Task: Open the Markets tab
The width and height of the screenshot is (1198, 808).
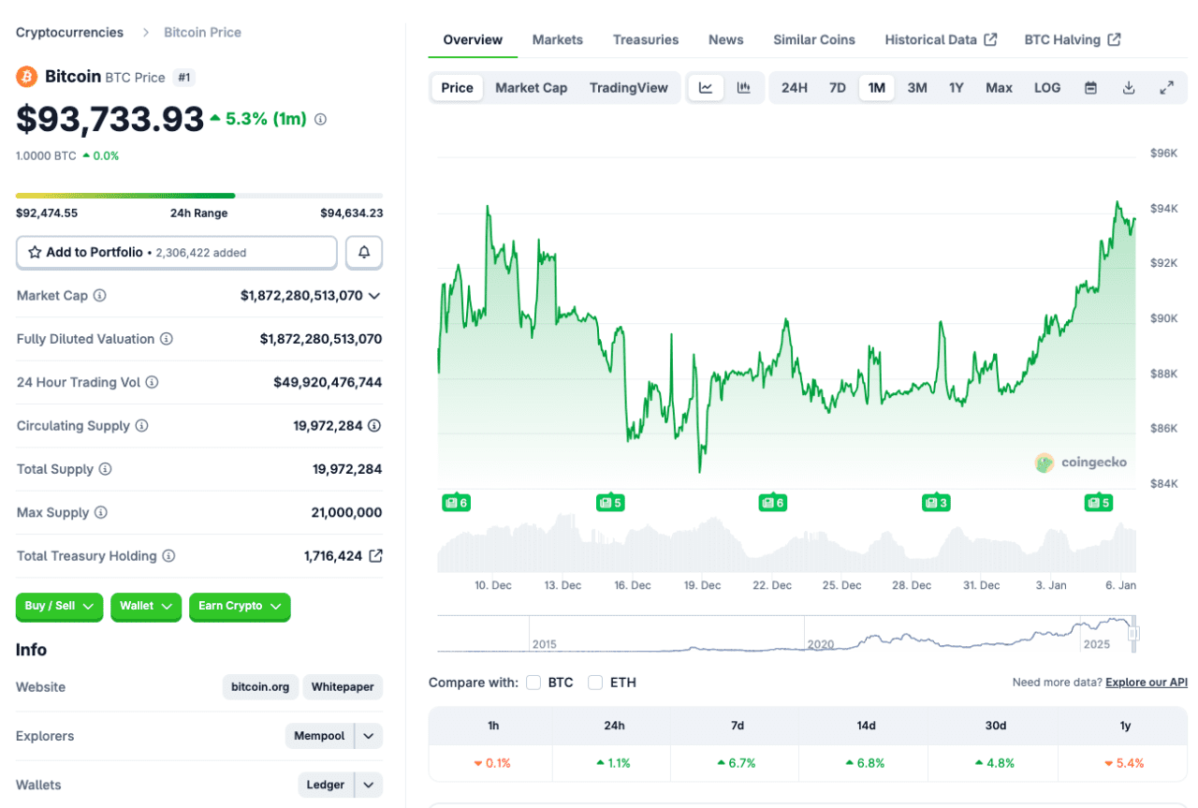Action: 558,39
